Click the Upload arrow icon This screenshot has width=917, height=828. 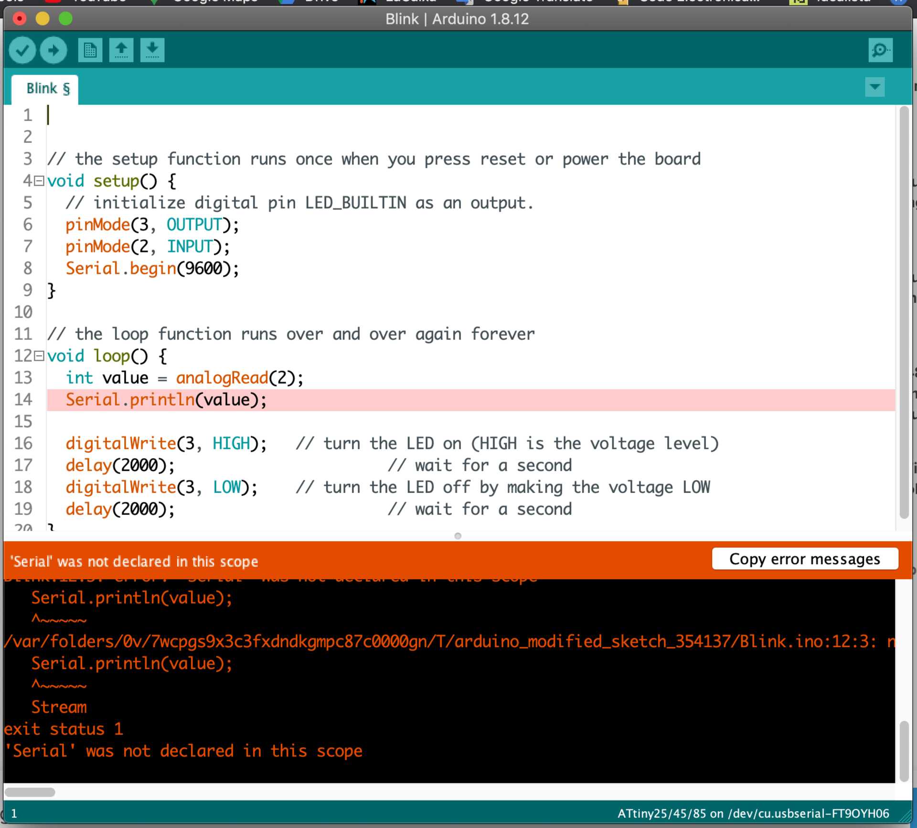[x=53, y=50]
